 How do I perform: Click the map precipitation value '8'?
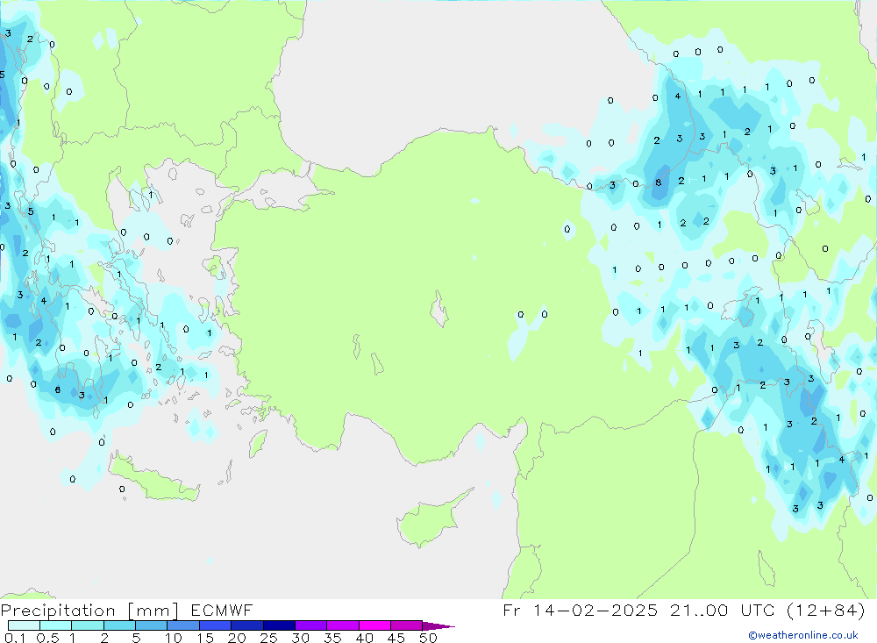tap(659, 182)
